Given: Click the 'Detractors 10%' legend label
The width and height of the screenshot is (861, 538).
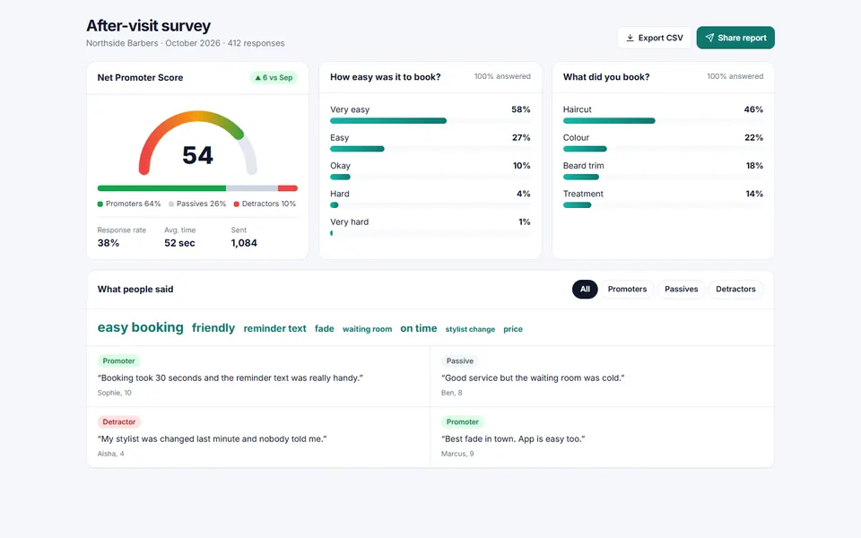Looking at the screenshot, I should click(268, 204).
